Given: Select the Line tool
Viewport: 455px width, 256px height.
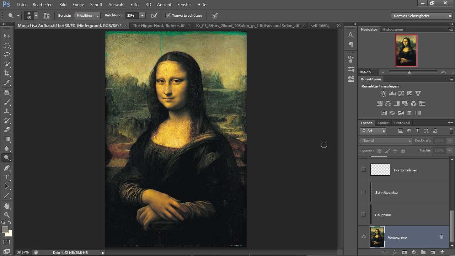Looking at the screenshot, I should tap(7, 196).
